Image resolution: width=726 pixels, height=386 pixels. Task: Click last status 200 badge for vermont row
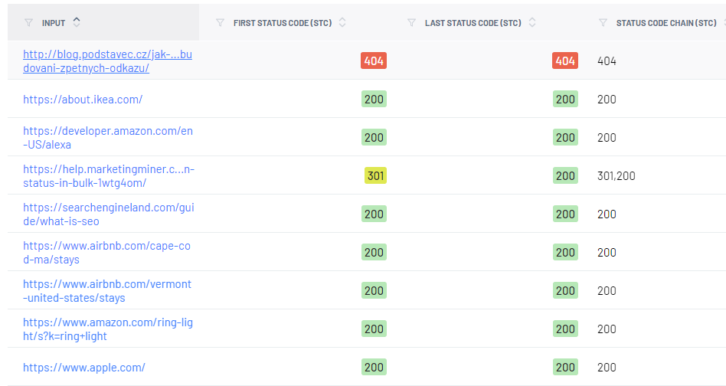click(565, 291)
